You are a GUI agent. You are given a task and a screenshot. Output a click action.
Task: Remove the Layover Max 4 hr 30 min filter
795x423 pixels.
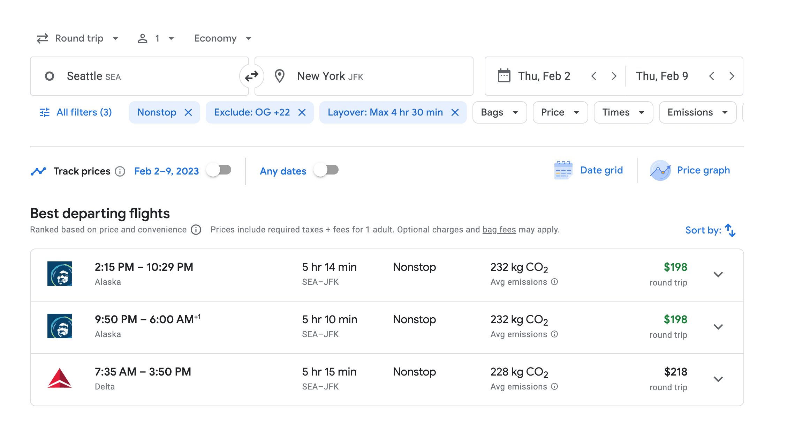(x=455, y=112)
